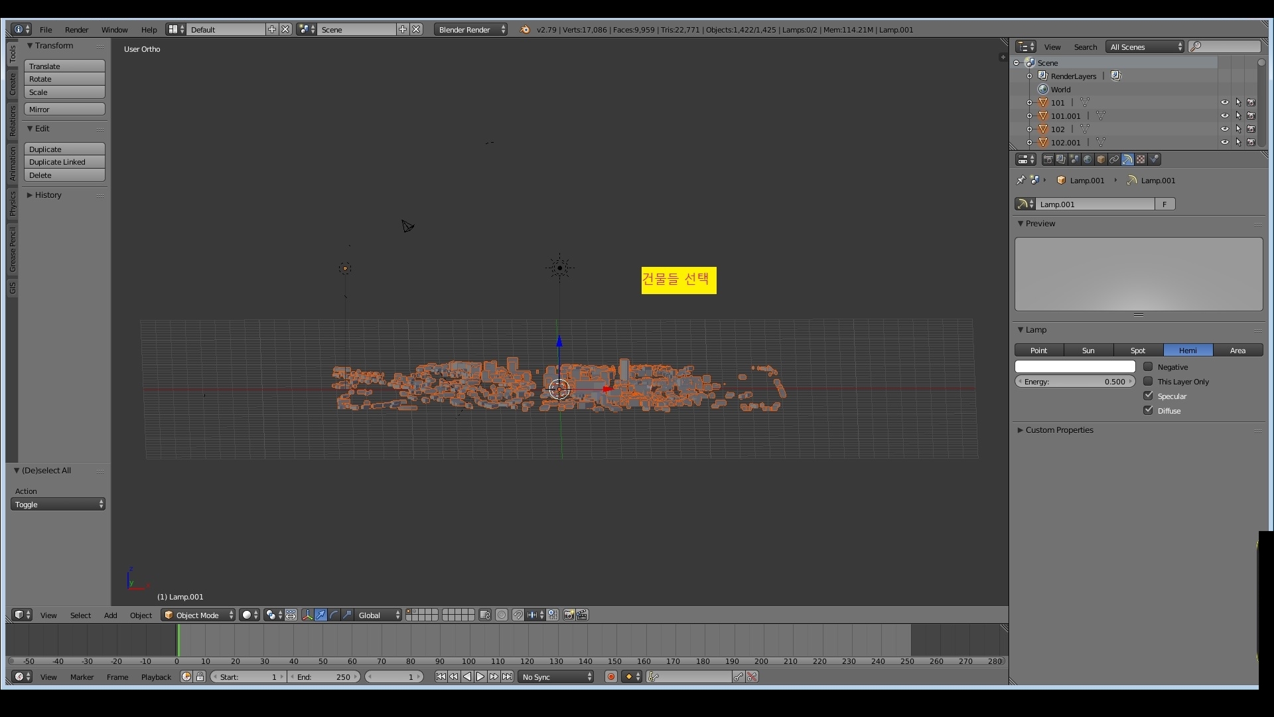The height and width of the screenshot is (717, 1274).
Task: Click the Duplicate Linked button
Action: click(64, 162)
